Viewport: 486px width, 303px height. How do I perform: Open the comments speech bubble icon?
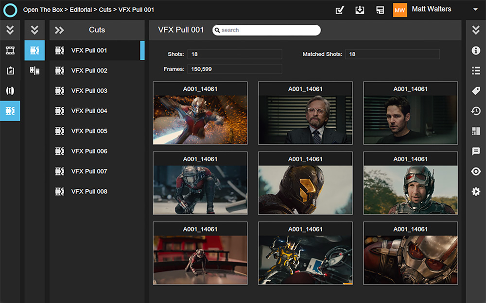pos(476,151)
